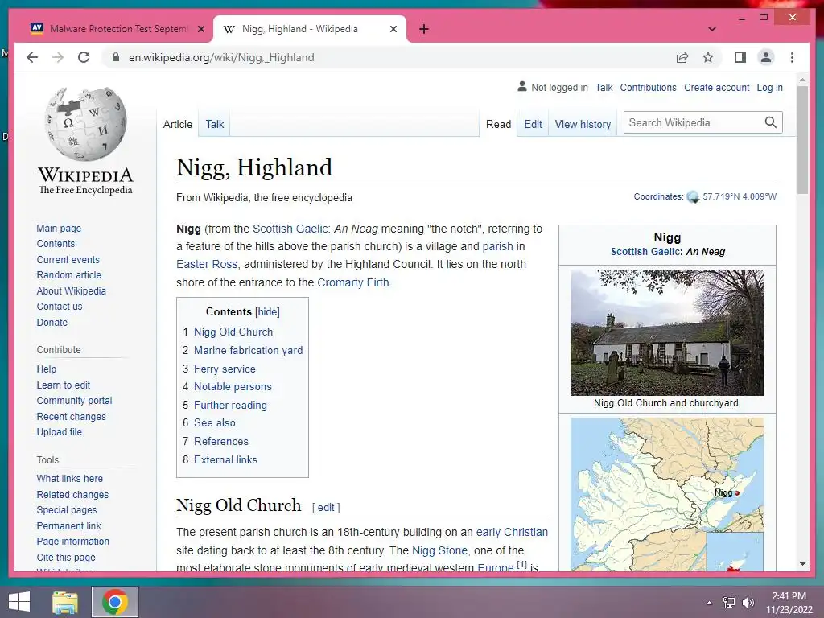The width and height of the screenshot is (824, 618).
Task: Open Random article in sidebar
Action: point(69,275)
